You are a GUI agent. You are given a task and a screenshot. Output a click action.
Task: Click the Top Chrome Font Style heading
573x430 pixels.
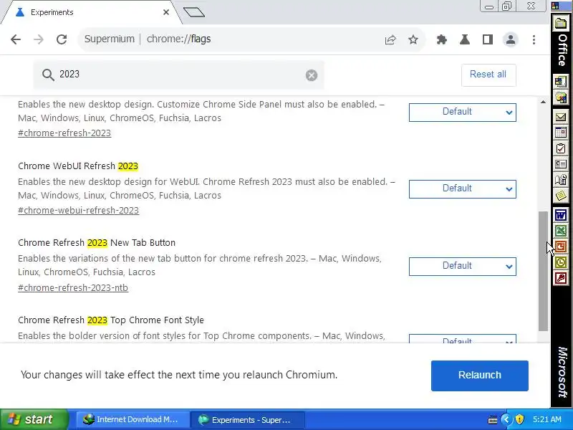click(111, 320)
